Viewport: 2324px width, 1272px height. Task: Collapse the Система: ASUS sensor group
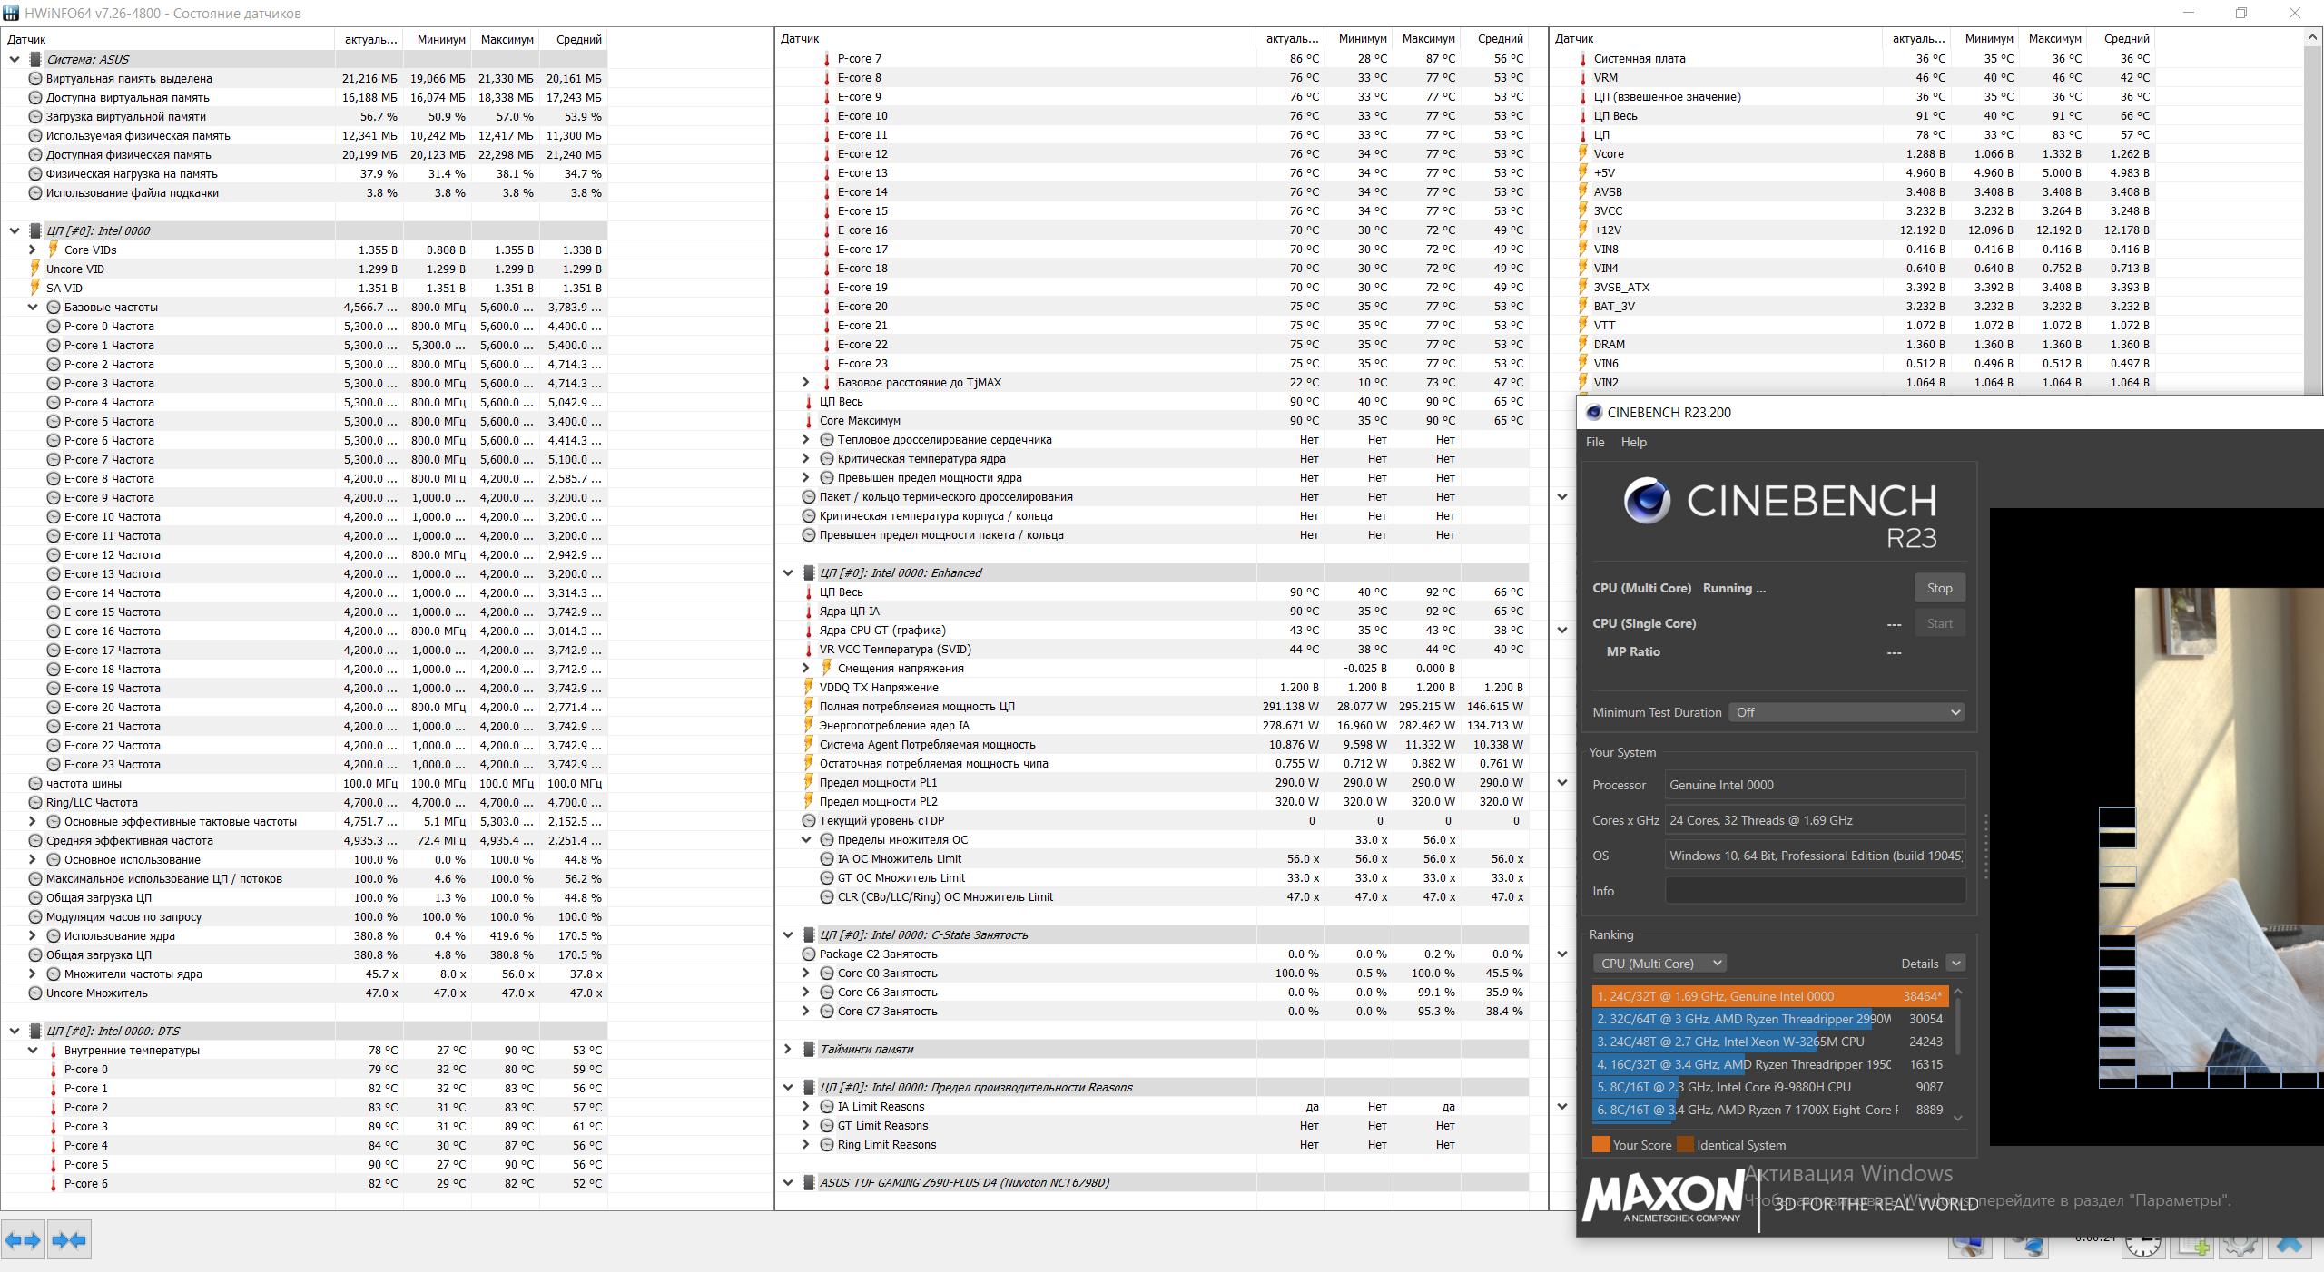click(15, 59)
